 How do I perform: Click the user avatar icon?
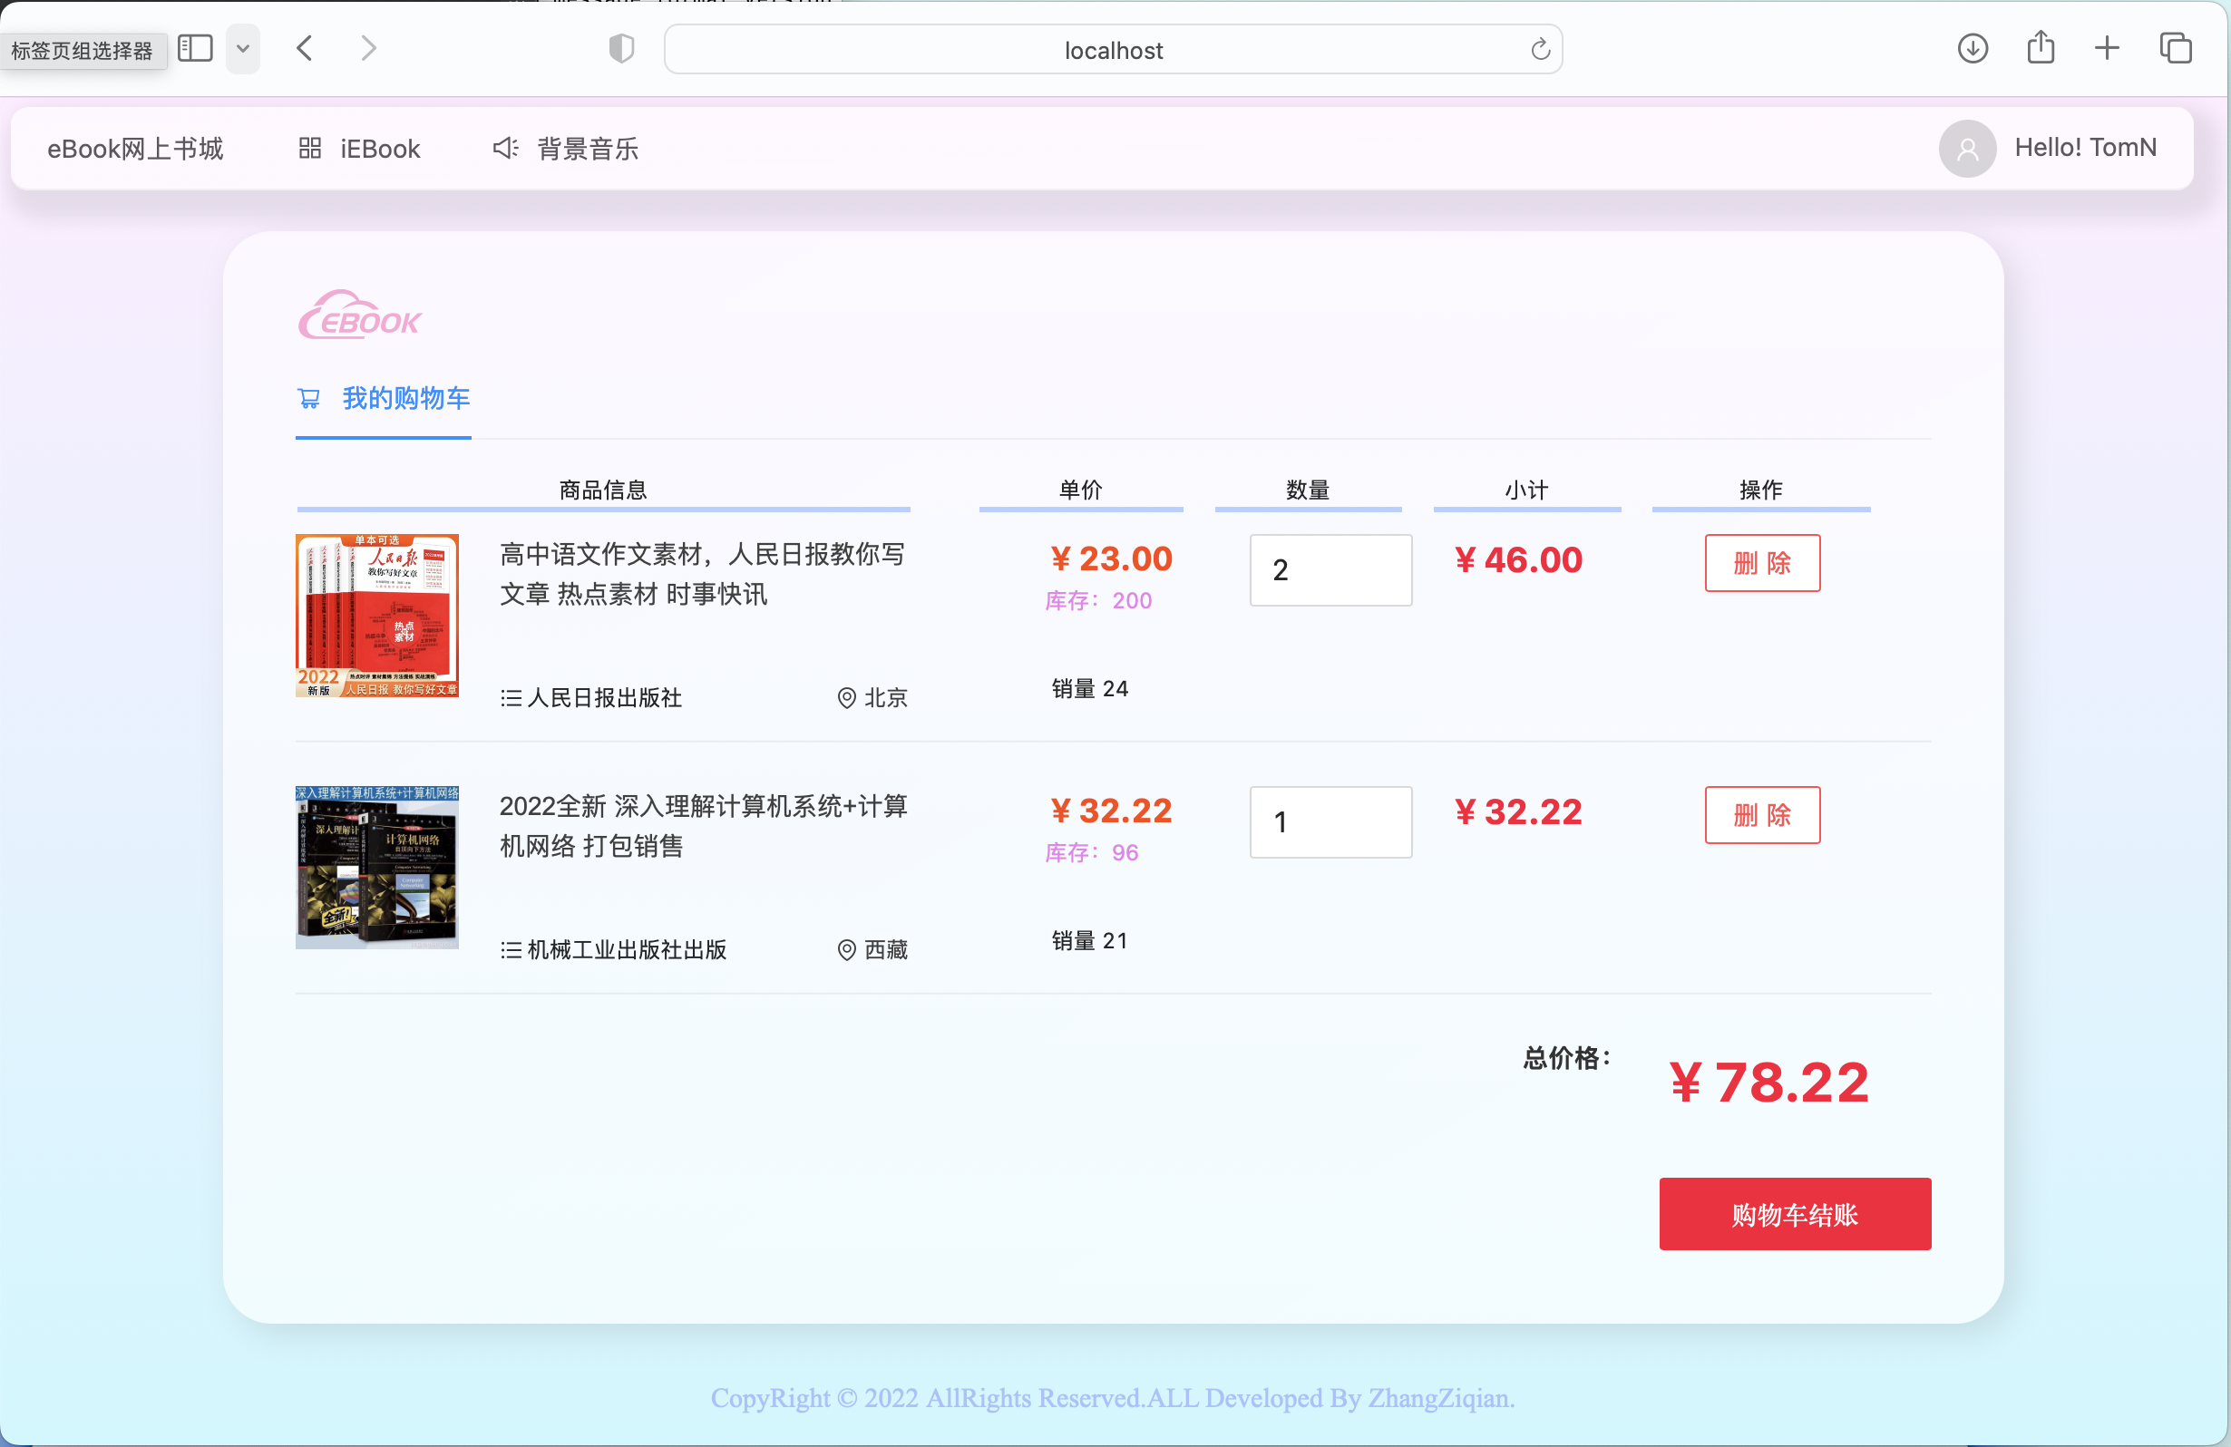1967,148
